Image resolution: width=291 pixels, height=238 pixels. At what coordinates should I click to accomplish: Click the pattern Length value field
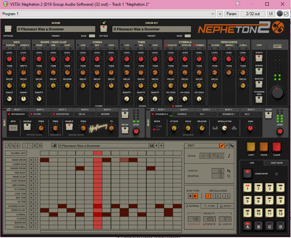(218, 171)
